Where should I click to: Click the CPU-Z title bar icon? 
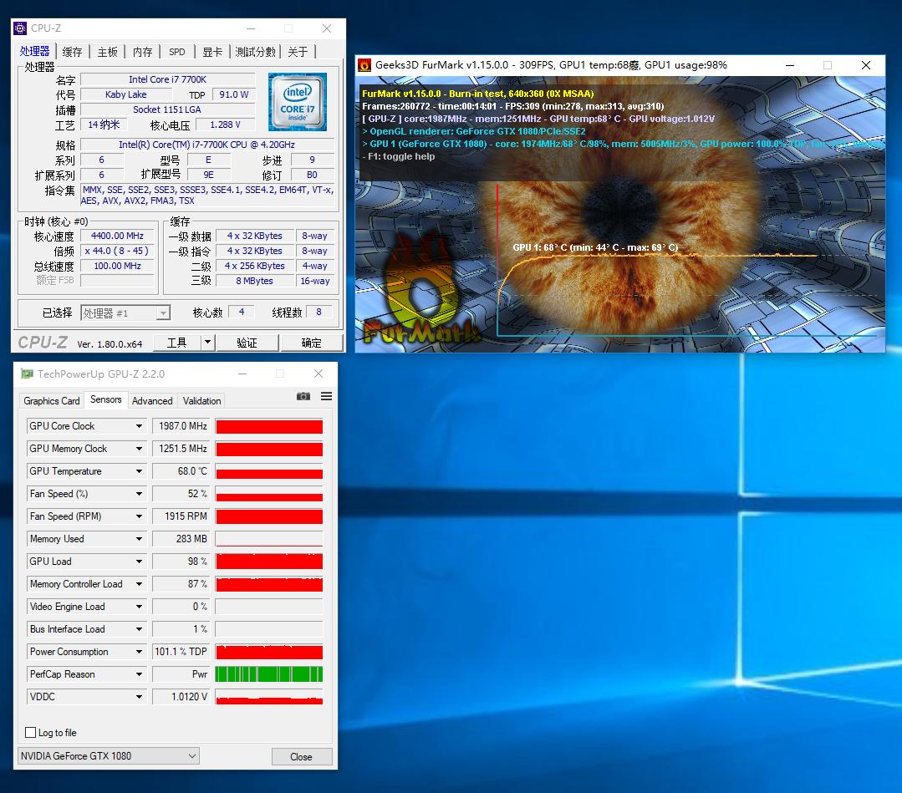tap(20, 28)
